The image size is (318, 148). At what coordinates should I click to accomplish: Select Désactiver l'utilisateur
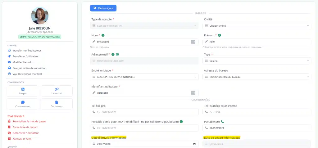25,133
